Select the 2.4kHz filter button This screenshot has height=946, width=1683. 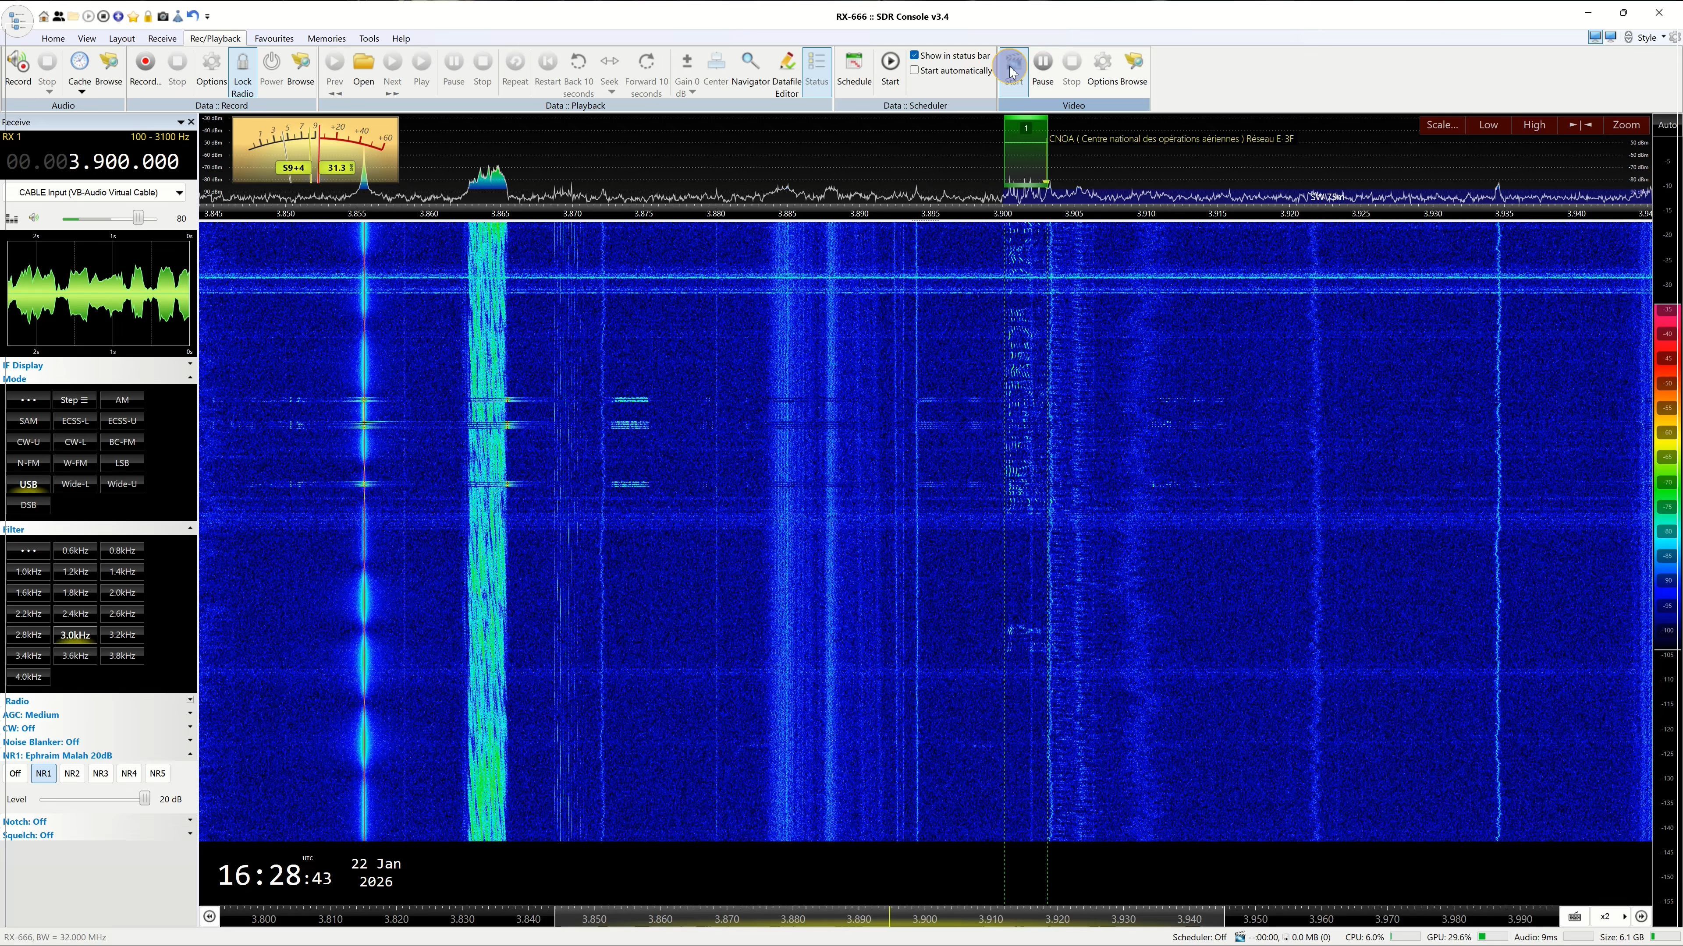[x=75, y=614]
